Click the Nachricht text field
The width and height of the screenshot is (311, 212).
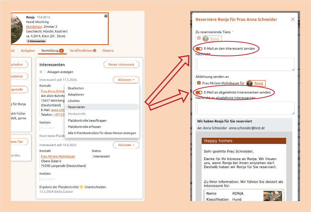pos(245,64)
